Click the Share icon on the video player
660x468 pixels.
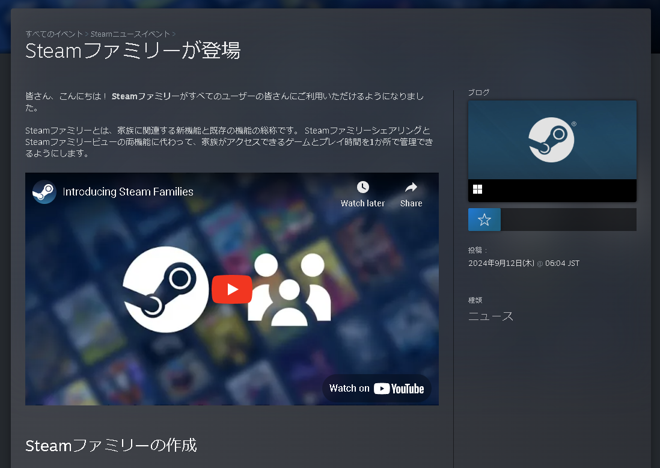[411, 187]
